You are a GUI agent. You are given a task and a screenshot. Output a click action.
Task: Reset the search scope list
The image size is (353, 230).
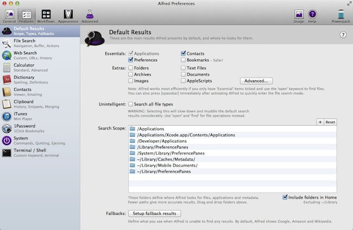click(330, 122)
